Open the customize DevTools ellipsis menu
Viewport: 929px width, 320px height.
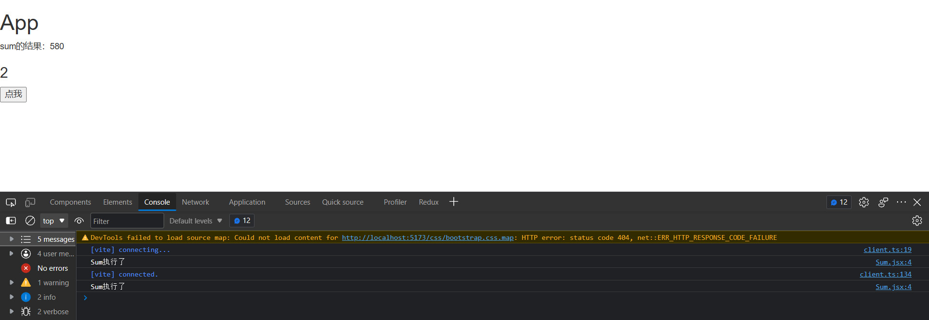901,202
